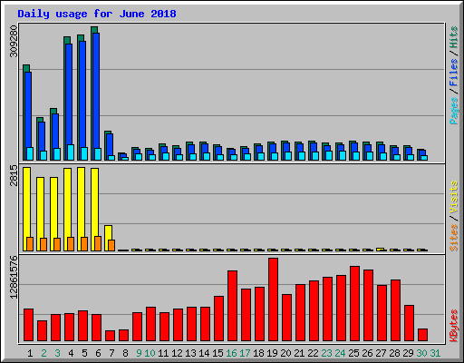Click day 8 on the date axis

click(125, 353)
